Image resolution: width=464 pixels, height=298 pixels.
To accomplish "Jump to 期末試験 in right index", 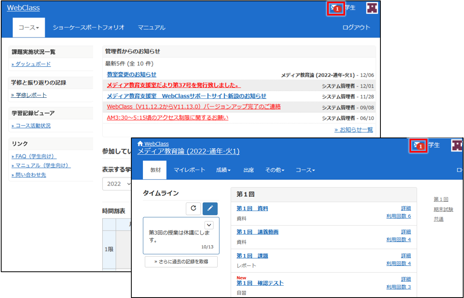I will point(443,209).
